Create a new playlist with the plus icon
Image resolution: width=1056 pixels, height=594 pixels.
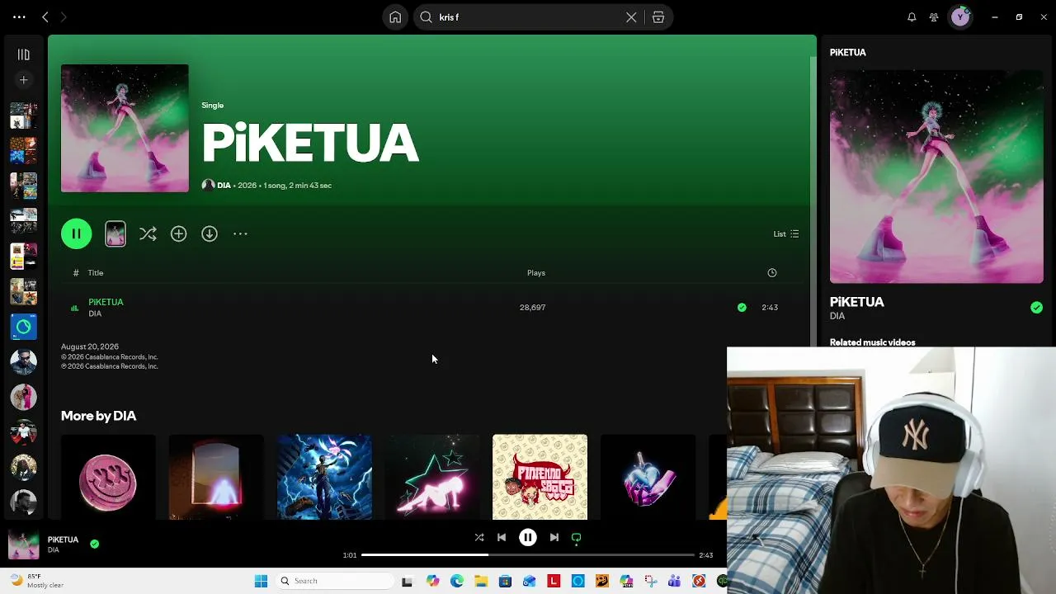coord(23,80)
